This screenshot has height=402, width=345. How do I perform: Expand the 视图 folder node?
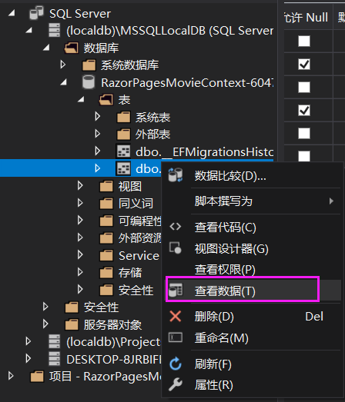(x=80, y=185)
